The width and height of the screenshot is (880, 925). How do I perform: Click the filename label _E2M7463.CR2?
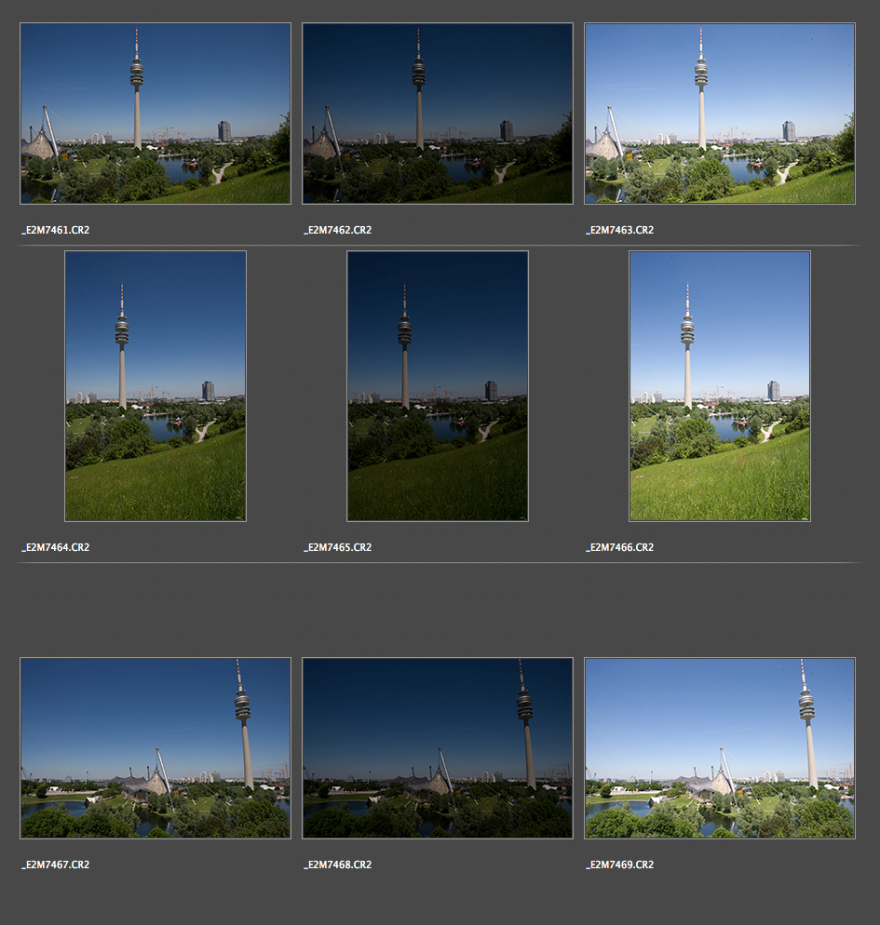point(620,230)
